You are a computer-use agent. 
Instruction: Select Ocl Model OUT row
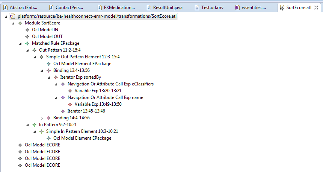point(47,37)
